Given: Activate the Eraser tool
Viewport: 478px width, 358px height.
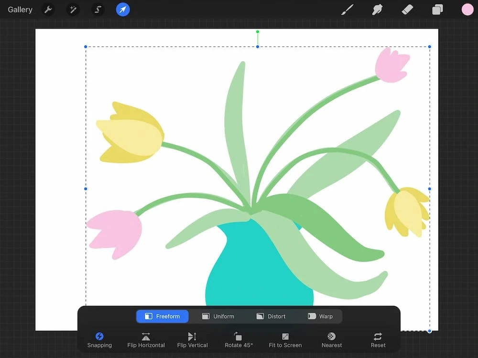Looking at the screenshot, I should coord(407,10).
